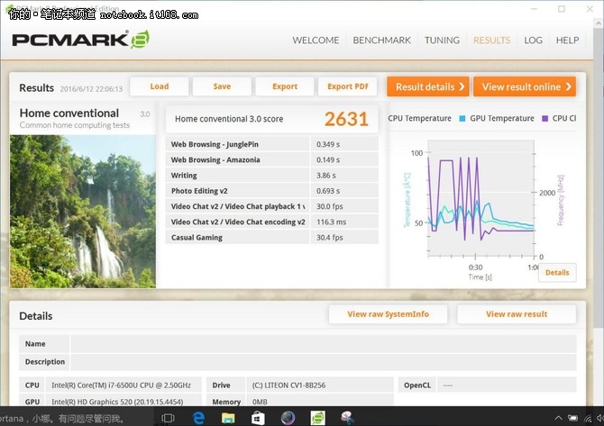Click the graph Details button
The image size is (604, 426).
pyautogui.click(x=557, y=273)
